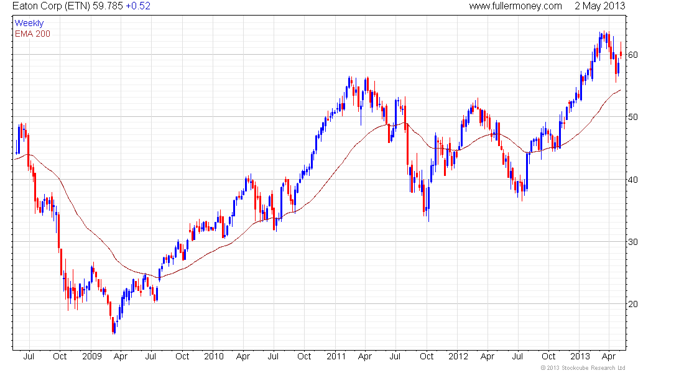Click the Oct label just before 2009
The width and height of the screenshot is (684, 373).
60,356
